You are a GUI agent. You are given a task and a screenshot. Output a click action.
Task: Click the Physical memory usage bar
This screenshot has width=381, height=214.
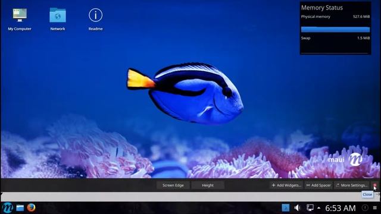pos(335,29)
